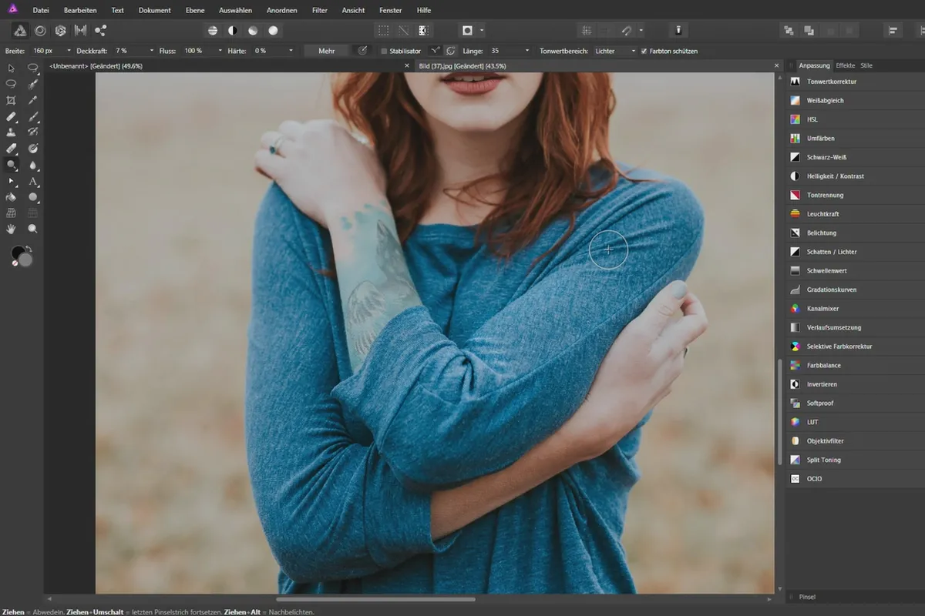Image resolution: width=925 pixels, height=616 pixels.
Task: Apply Auto Contrast half-circle icon
Action: (x=233, y=31)
